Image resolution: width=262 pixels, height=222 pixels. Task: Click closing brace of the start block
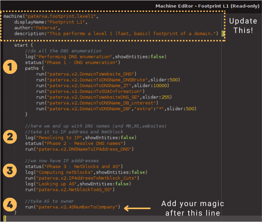15,213
